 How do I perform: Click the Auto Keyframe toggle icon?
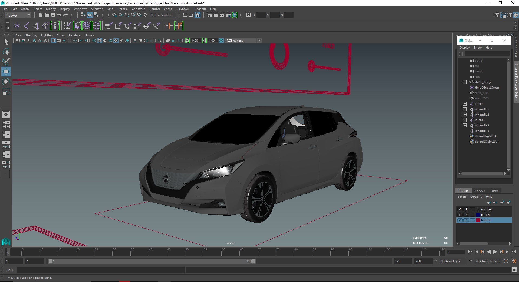click(506, 261)
